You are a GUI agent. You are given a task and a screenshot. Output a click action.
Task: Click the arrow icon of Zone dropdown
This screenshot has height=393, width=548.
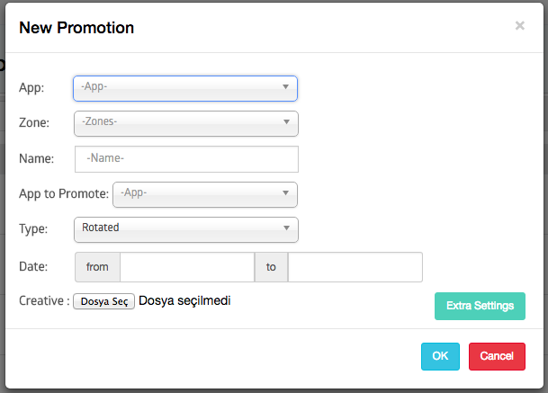coord(286,121)
